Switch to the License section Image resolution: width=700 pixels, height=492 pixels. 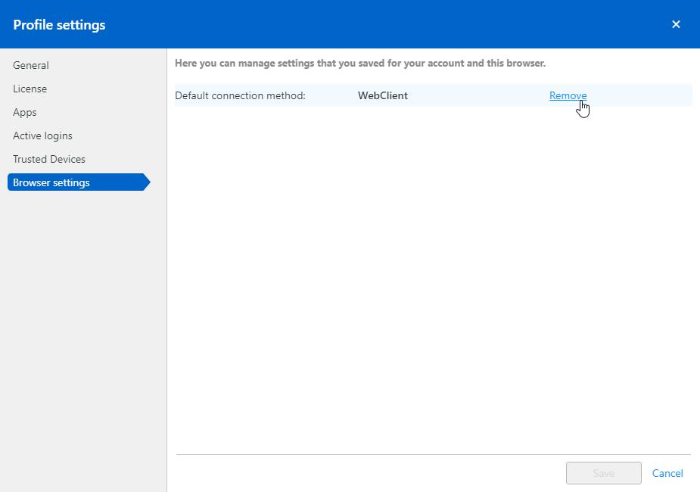[x=30, y=89]
